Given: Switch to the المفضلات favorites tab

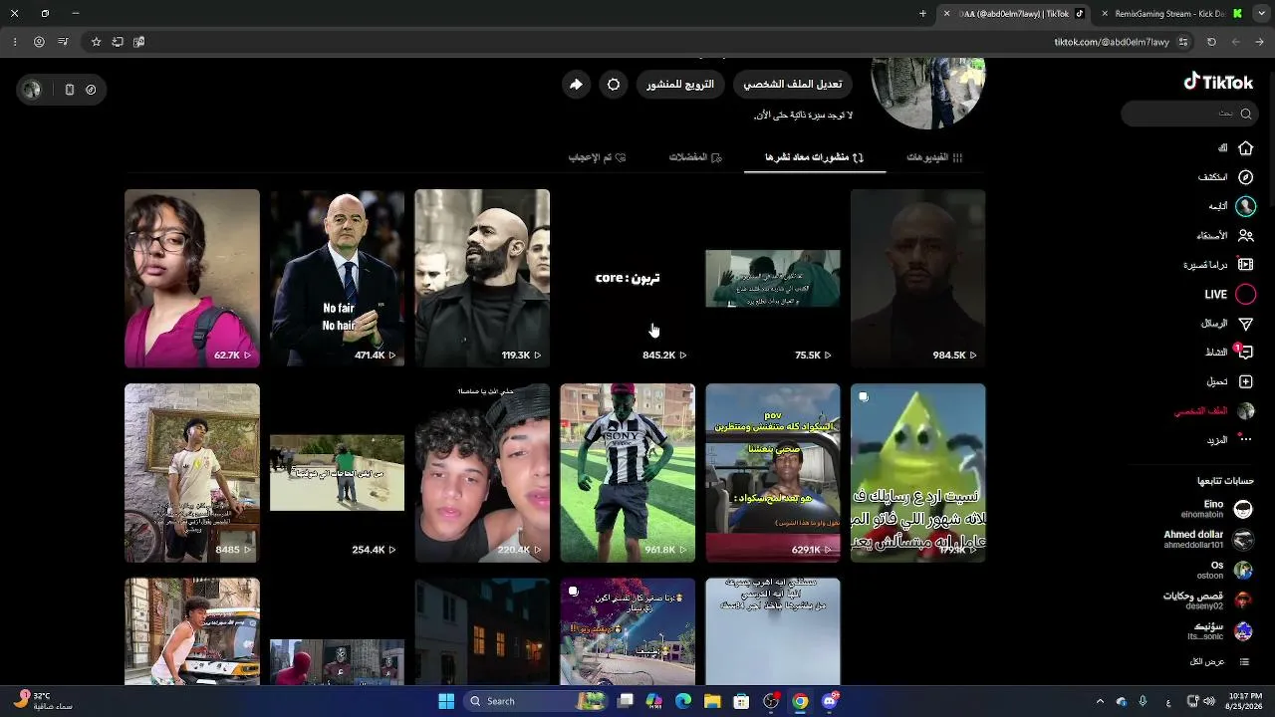Looking at the screenshot, I should pyautogui.click(x=695, y=157).
